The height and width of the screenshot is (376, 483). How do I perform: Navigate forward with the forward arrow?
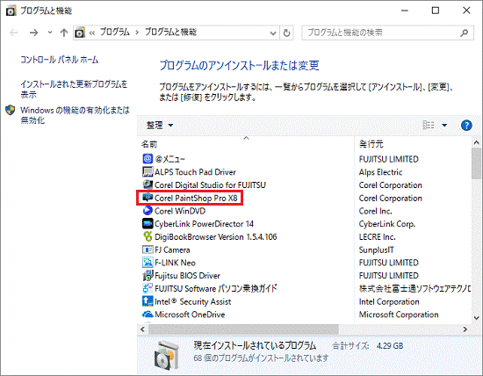click(x=33, y=33)
